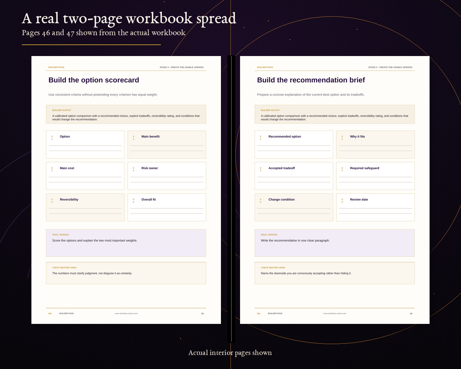Click "Write the recommendation in one clear paragraph."
Screen dimensions: 461x369
(x=295, y=241)
